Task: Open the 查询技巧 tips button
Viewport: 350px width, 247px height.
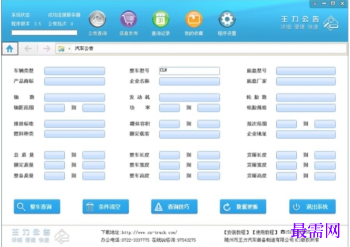Action: [x=174, y=207]
